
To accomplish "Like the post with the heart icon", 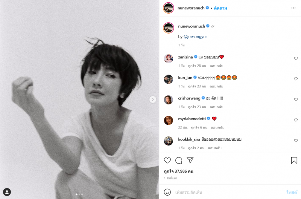I will tap(167, 160).
